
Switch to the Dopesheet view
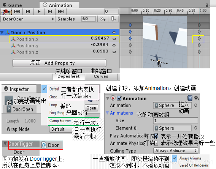tap(68, 76)
